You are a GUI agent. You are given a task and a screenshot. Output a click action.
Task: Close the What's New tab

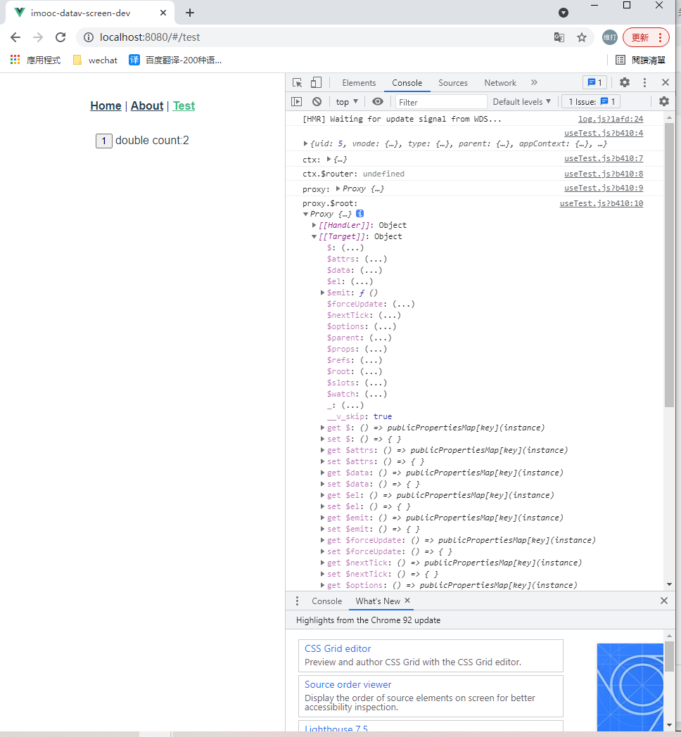(407, 601)
